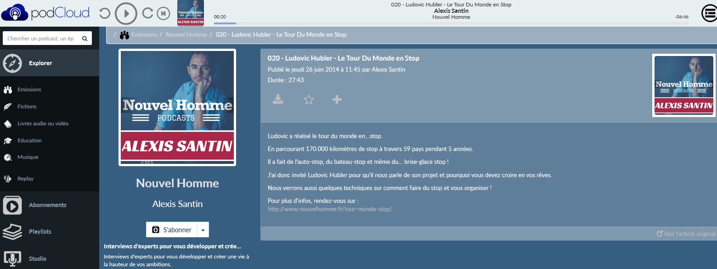Click the Abonnements play-box icon

coord(12,205)
